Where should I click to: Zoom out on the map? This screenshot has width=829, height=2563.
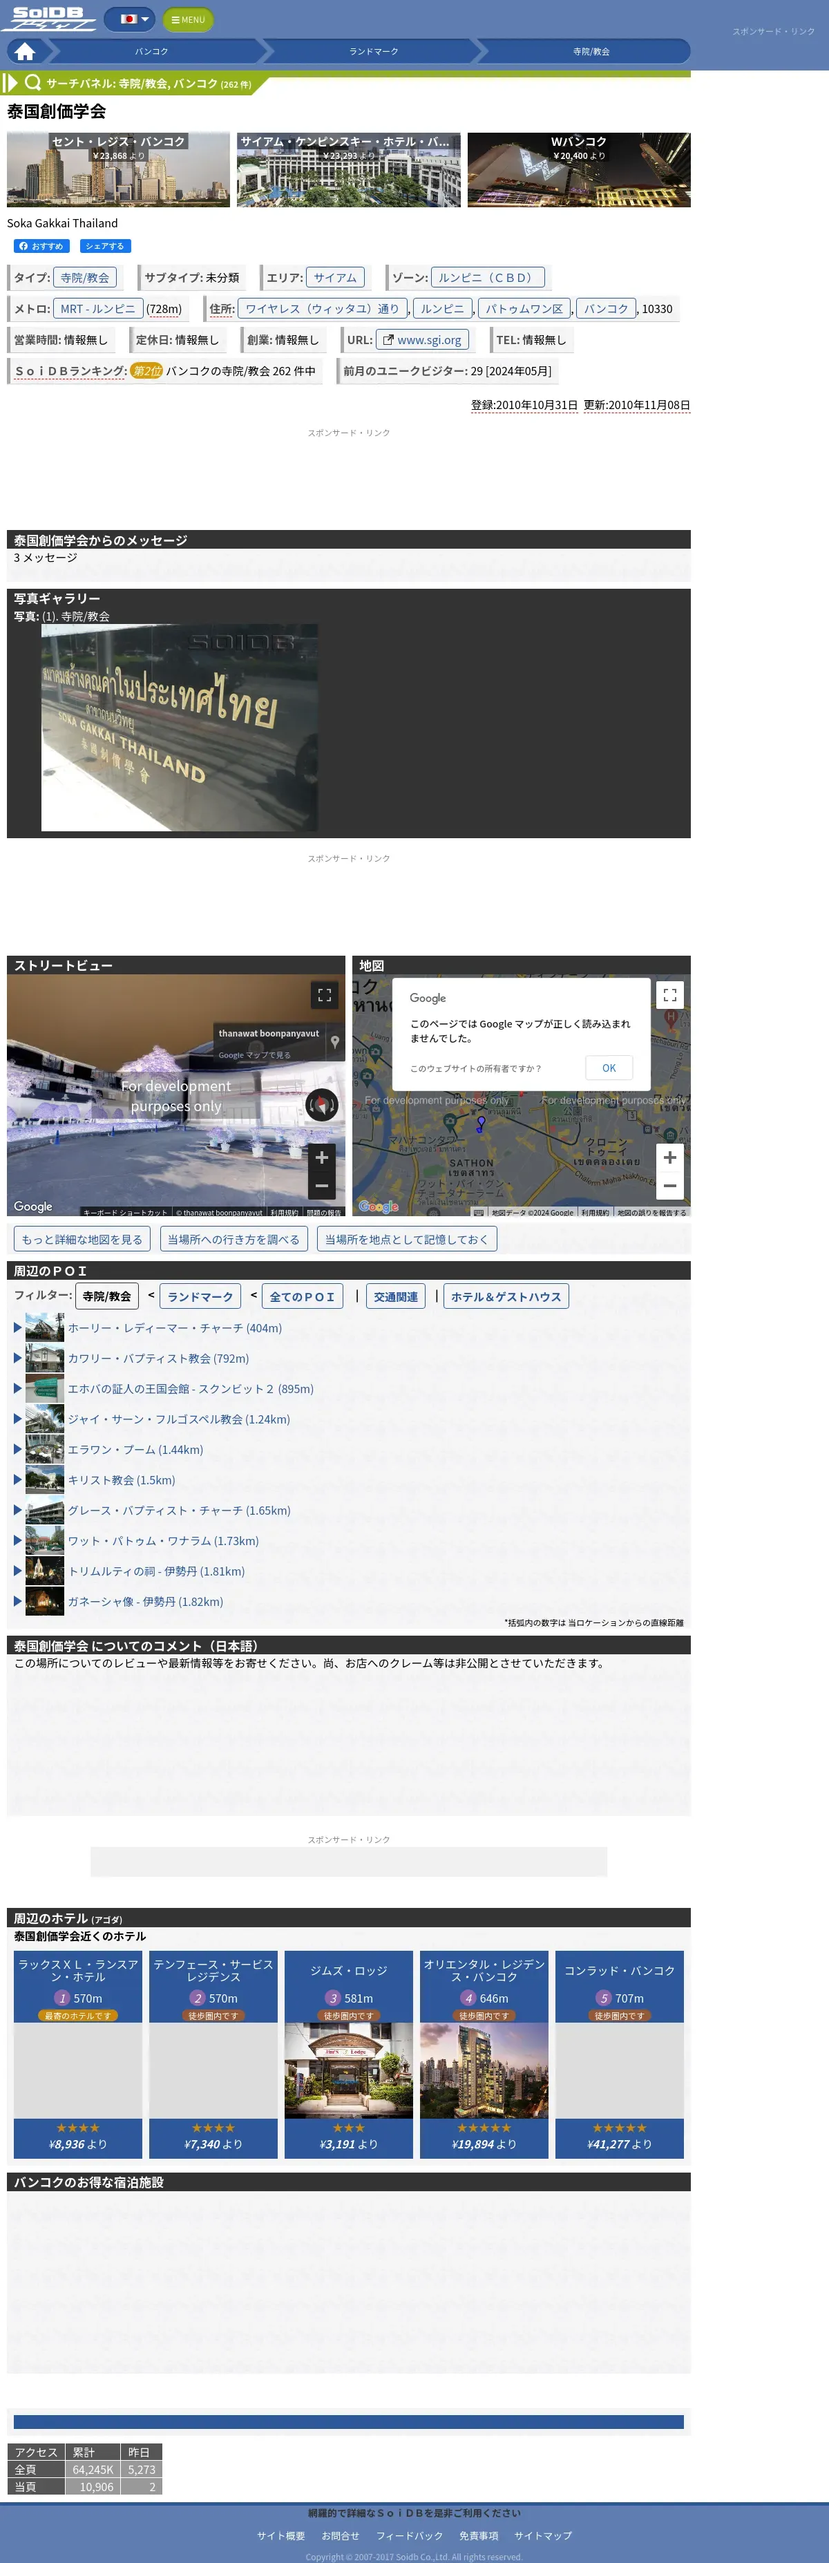(x=670, y=1185)
